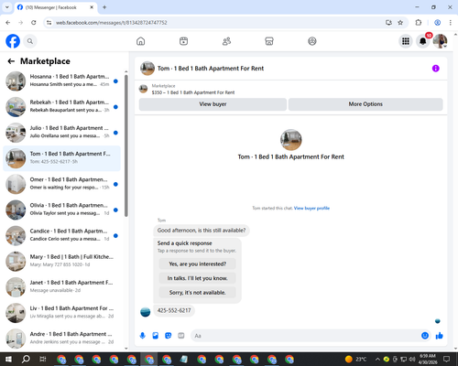Viewport: 458px width, 366px height.
Task: Go back using the Marketplace back arrow
Action: point(11,61)
